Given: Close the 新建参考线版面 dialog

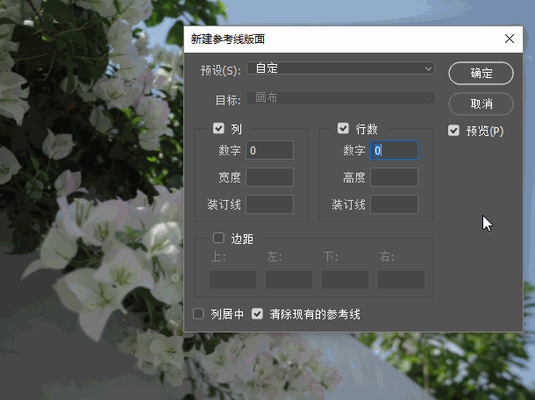Looking at the screenshot, I should pos(510,39).
